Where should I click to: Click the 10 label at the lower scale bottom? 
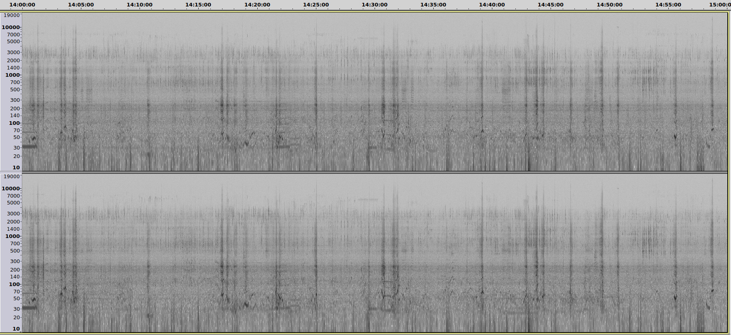tap(16, 329)
